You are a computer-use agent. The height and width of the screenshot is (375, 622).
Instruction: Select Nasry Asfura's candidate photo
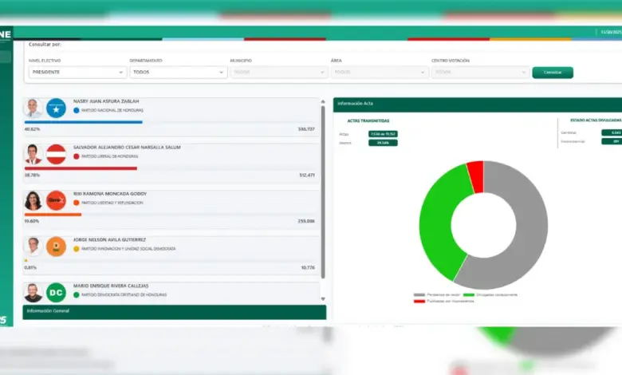pyautogui.click(x=33, y=109)
